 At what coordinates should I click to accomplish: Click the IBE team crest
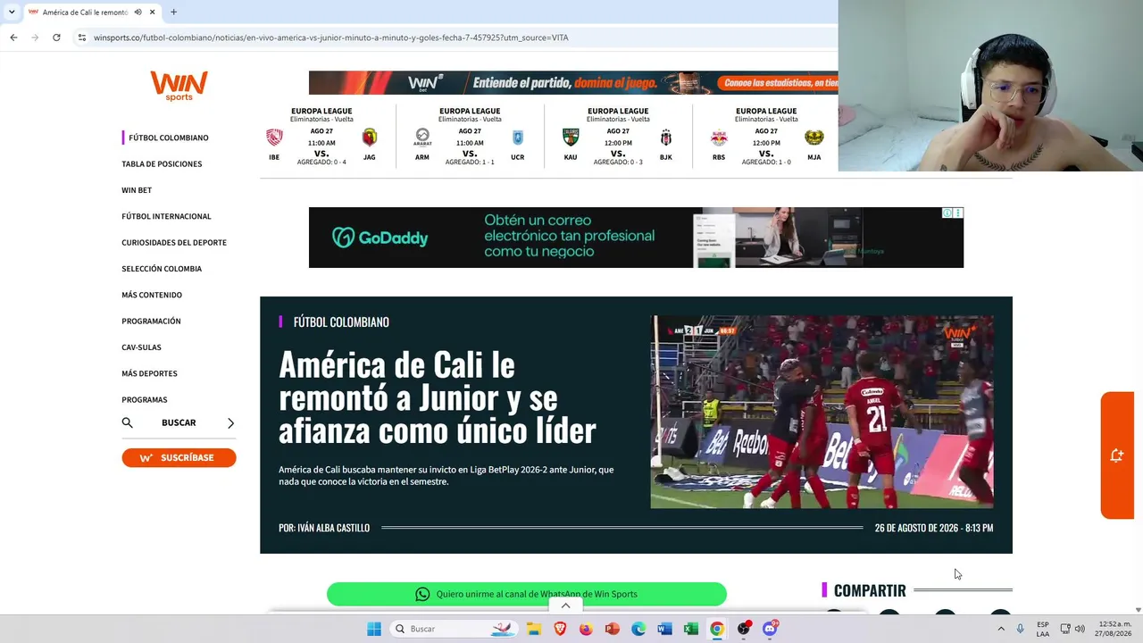pos(274,138)
